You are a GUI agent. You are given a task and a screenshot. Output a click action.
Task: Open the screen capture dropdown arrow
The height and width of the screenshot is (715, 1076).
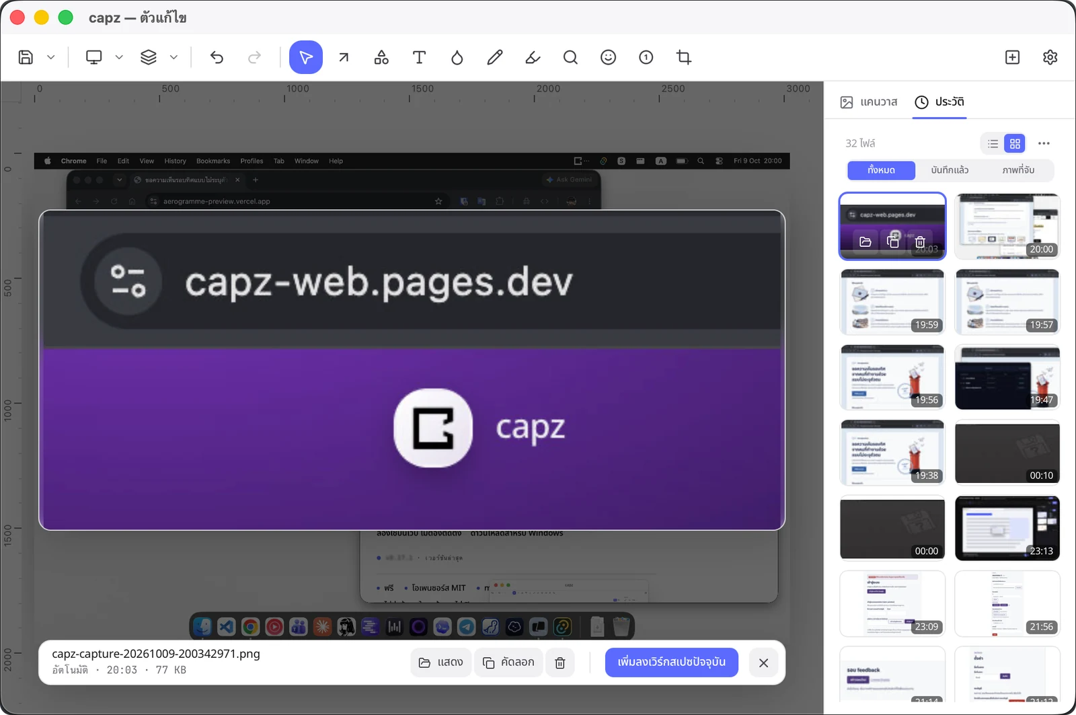(119, 57)
